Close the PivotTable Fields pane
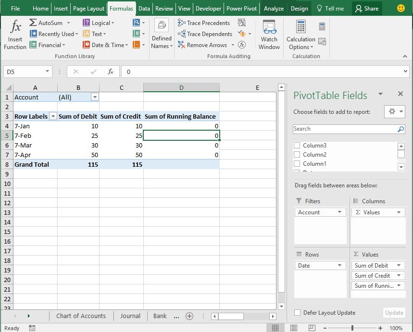Image resolution: width=413 pixels, height=332 pixels. (x=400, y=94)
